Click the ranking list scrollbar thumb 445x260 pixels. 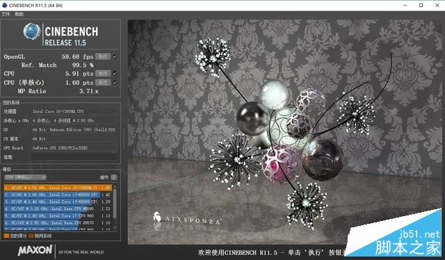point(115,203)
